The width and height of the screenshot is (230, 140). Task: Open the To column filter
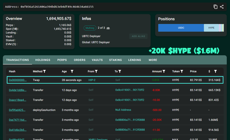coord(120,72)
